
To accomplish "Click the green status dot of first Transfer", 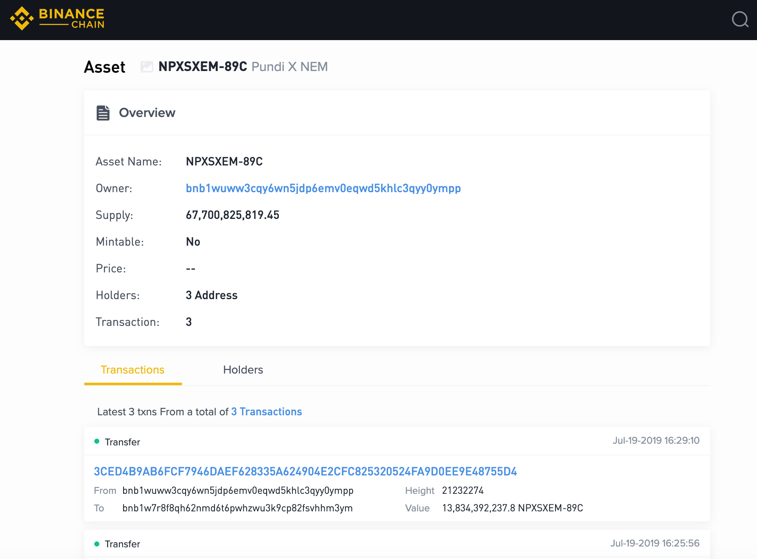I will click(97, 441).
